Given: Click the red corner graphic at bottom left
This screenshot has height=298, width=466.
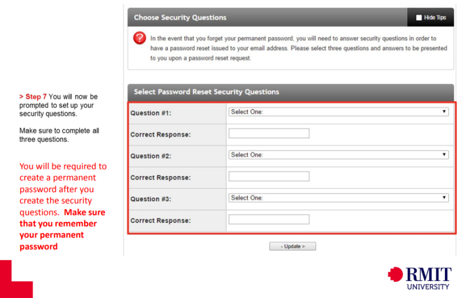Looking at the screenshot, I should tap(16, 279).
